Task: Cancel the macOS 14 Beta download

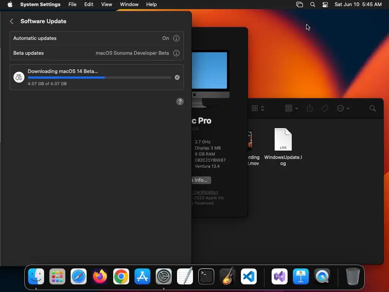Action: pos(177,78)
